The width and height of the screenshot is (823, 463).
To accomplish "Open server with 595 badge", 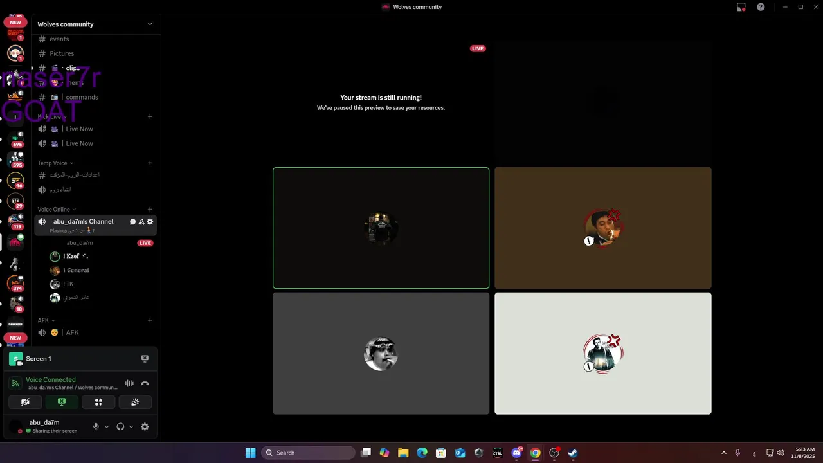I will (15, 159).
